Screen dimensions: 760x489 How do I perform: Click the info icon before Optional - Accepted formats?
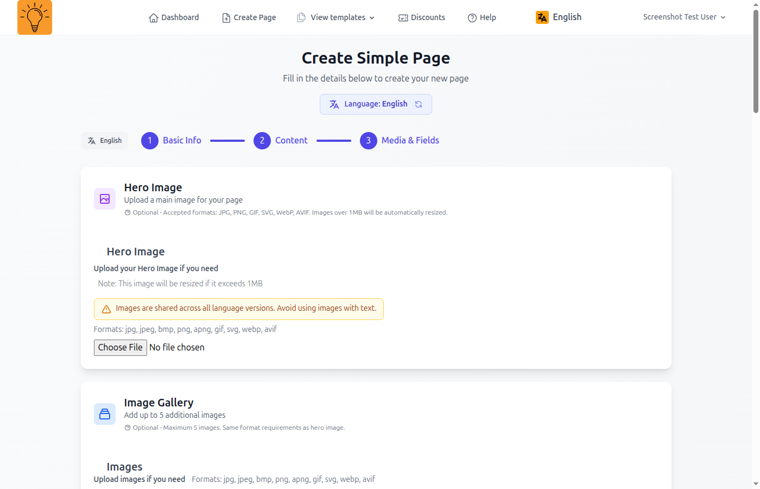128,212
